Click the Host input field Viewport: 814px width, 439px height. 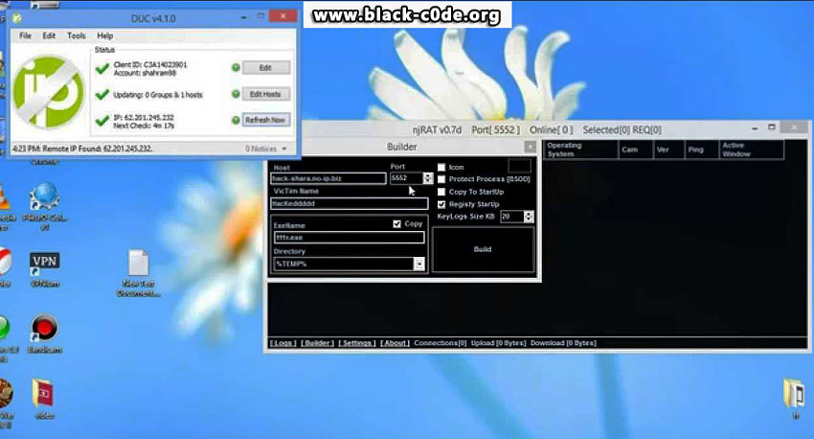point(328,178)
